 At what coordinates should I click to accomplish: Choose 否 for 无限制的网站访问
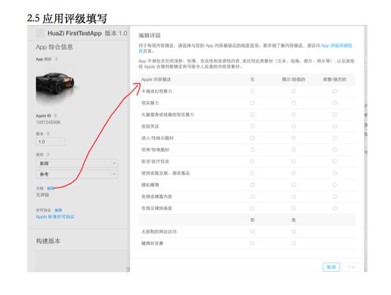click(252, 232)
